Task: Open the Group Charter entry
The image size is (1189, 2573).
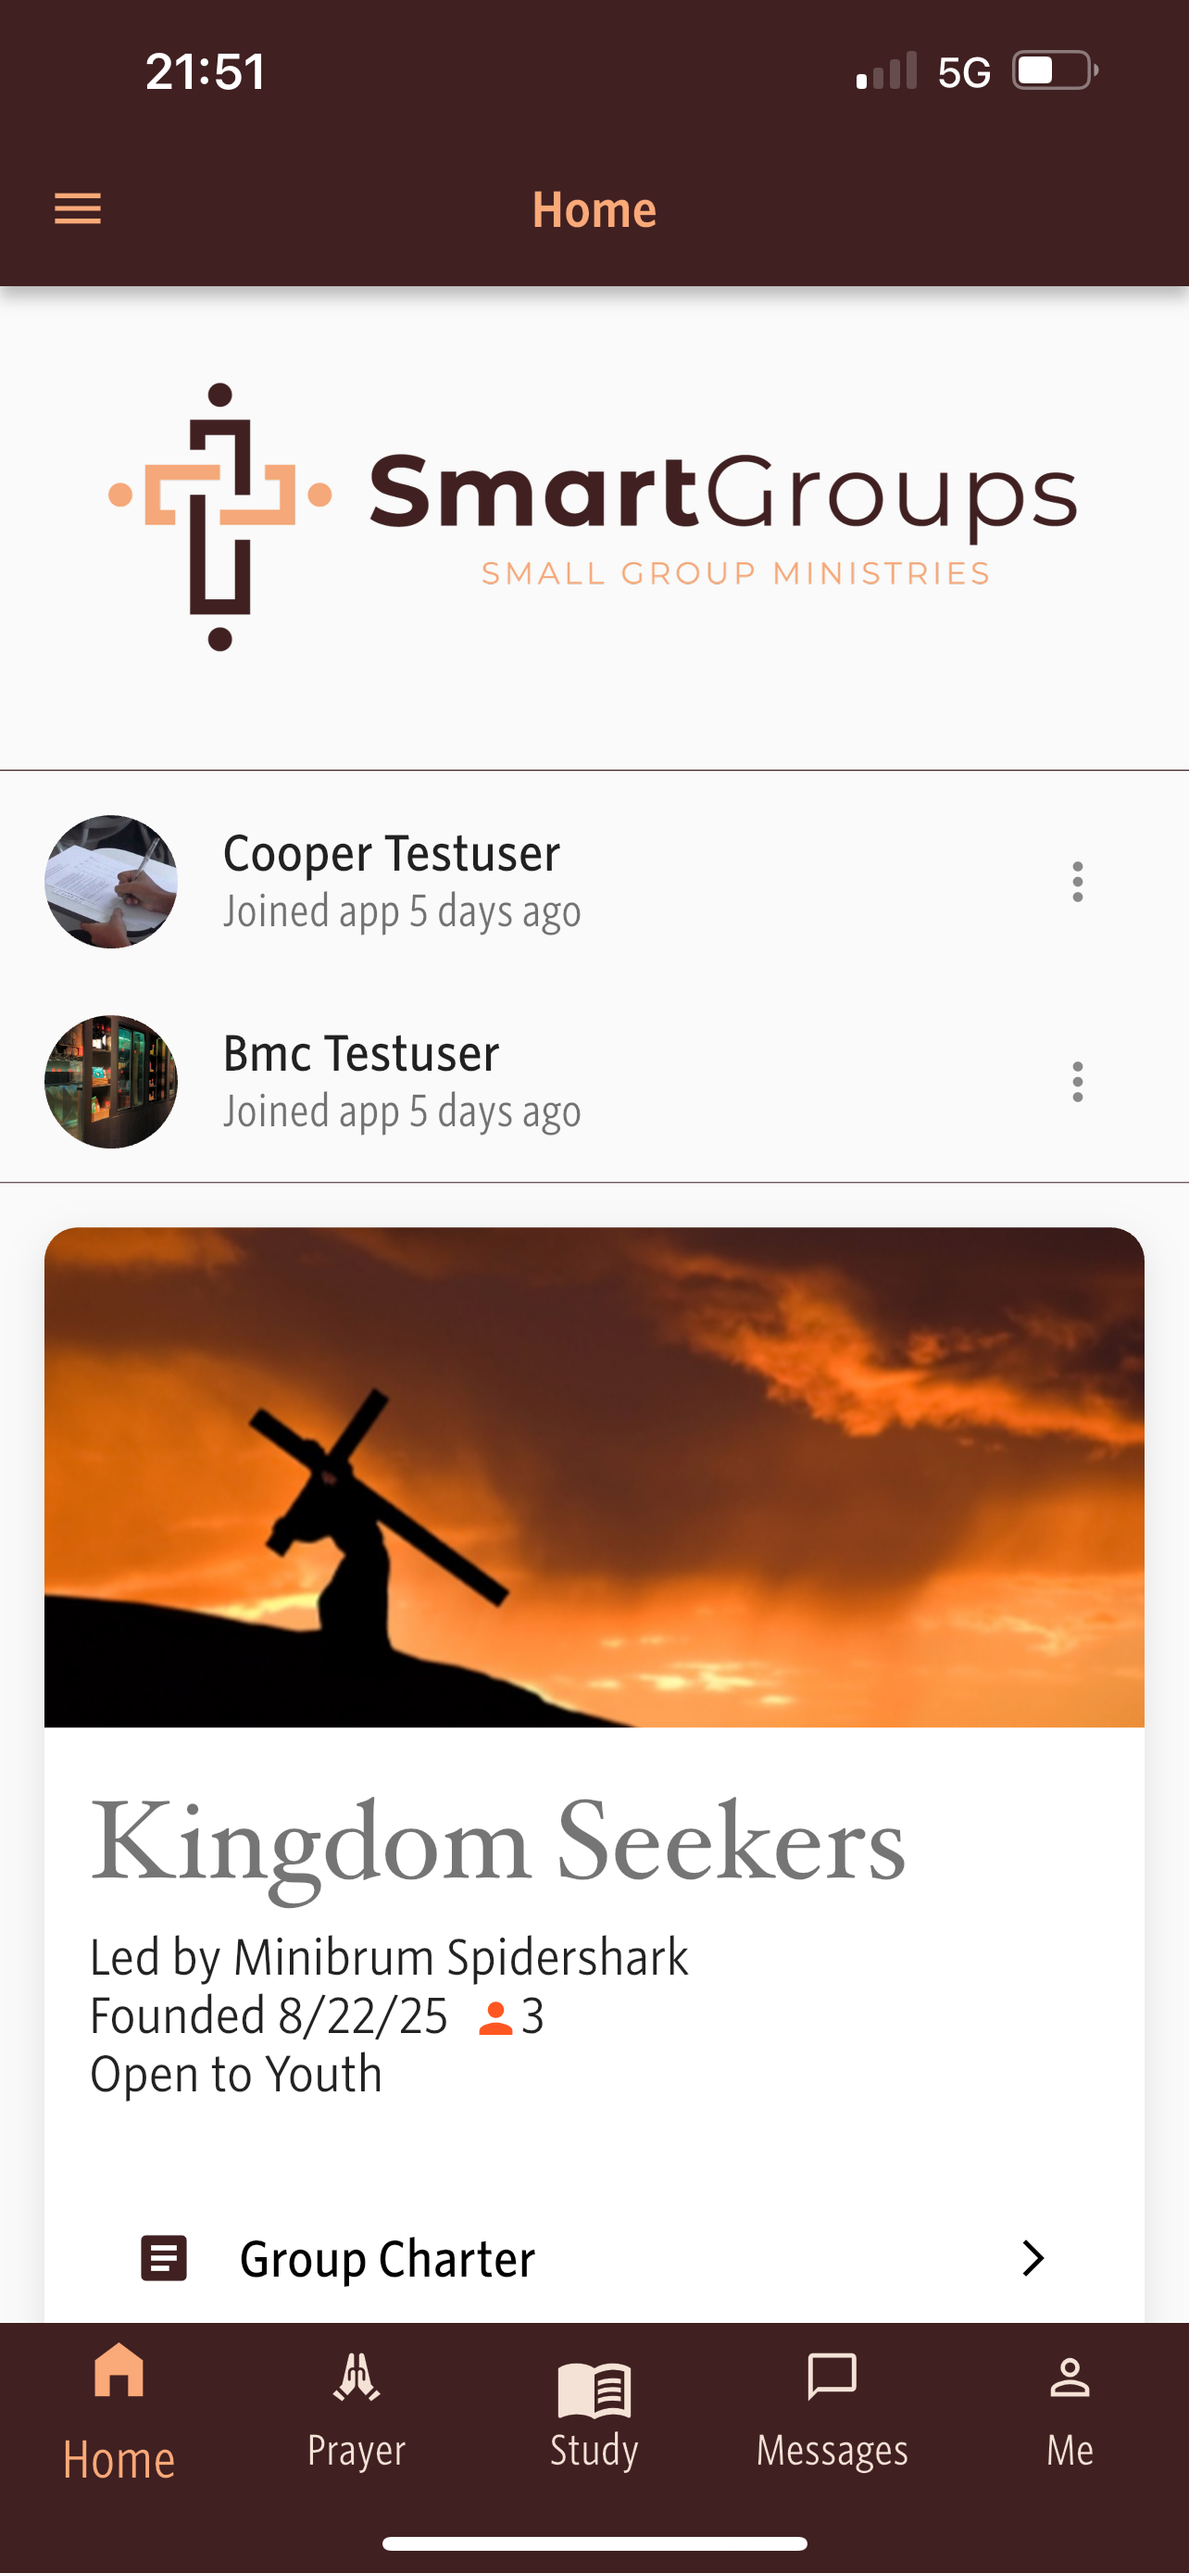Action: coord(387,2259)
